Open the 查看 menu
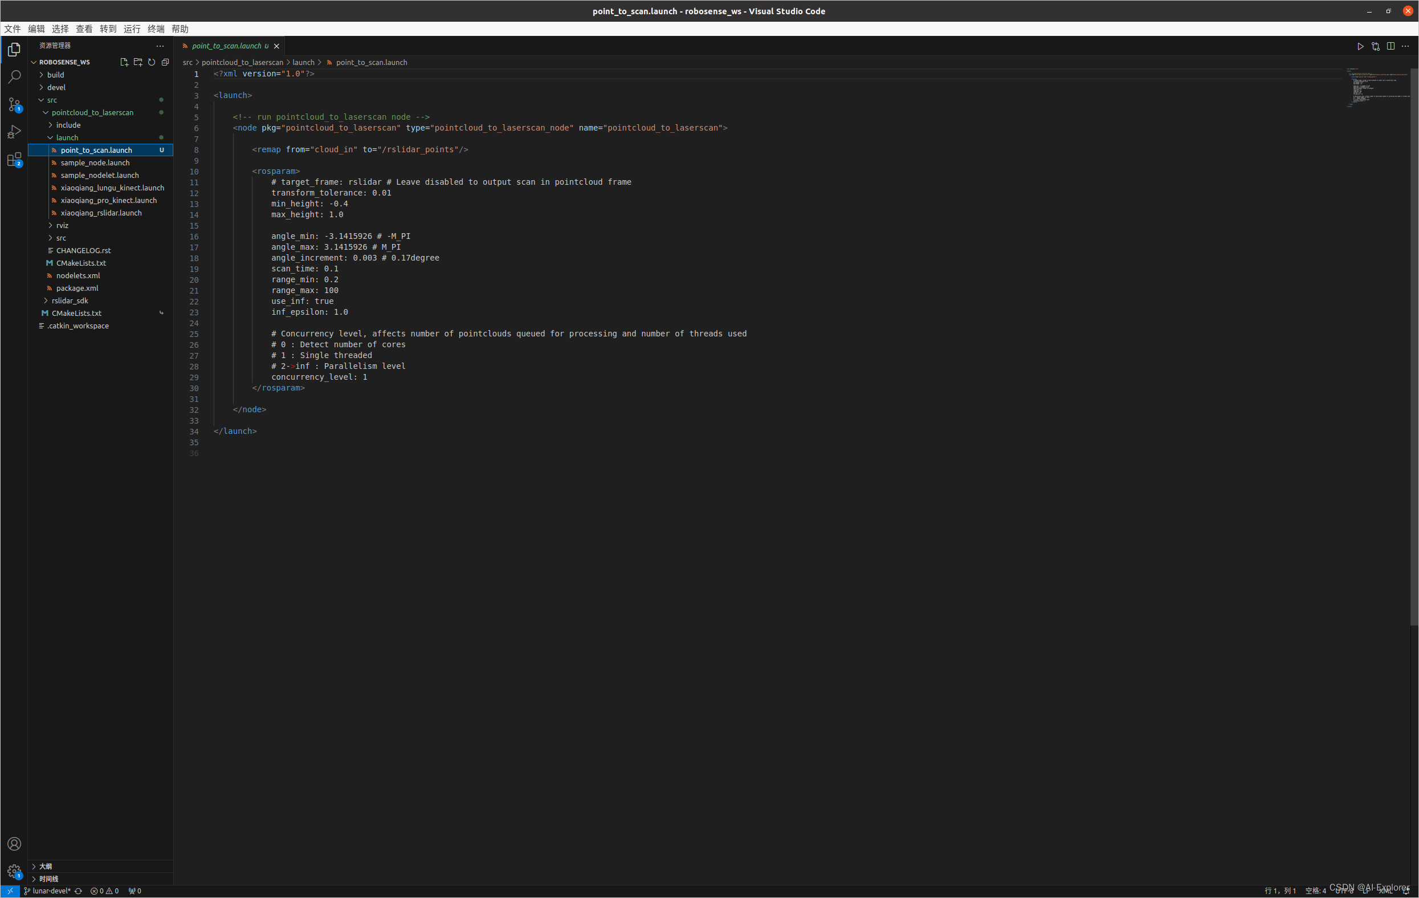Viewport: 1419px width, 898px height. pos(84,29)
